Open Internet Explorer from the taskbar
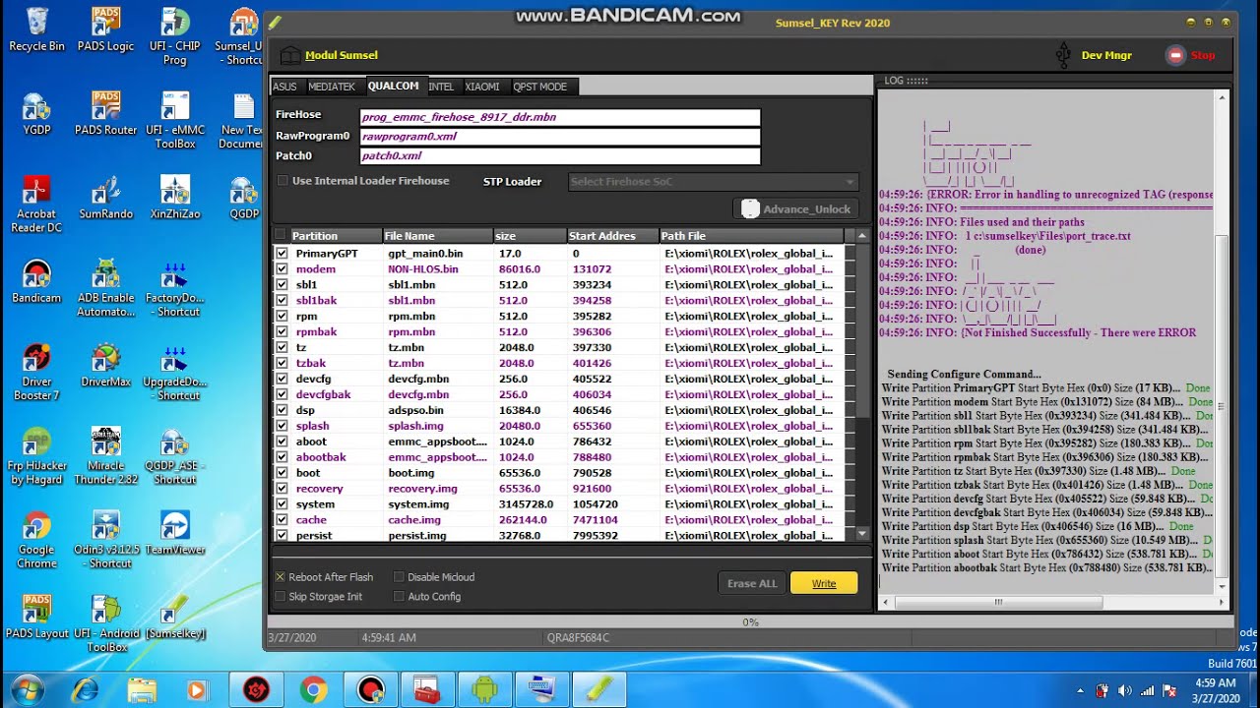This screenshot has height=708, width=1260. click(86, 690)
